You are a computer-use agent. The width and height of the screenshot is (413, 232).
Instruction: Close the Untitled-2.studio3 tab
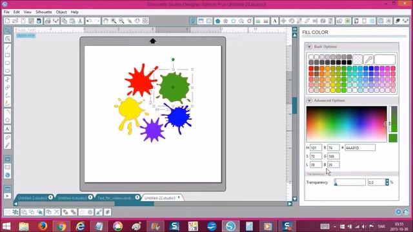tap(50, 197)
